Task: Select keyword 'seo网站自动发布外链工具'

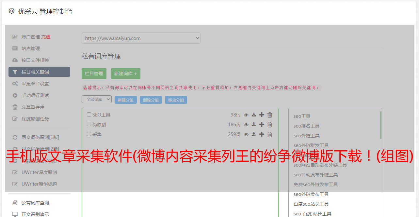Action: click(320, 165)
